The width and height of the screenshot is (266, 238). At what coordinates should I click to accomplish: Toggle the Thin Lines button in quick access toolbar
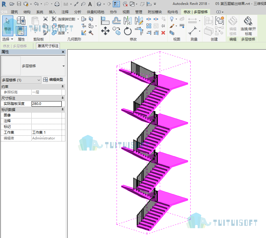[x=116, y=4]
